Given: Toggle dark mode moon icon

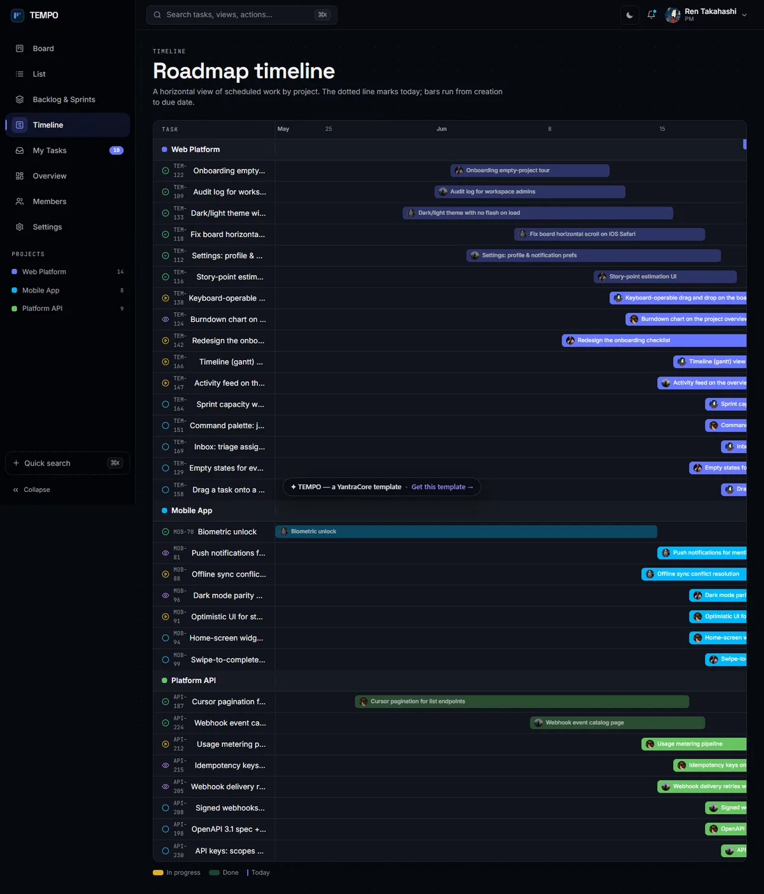Looking at the screenshot, I should (x=630, y=15).
